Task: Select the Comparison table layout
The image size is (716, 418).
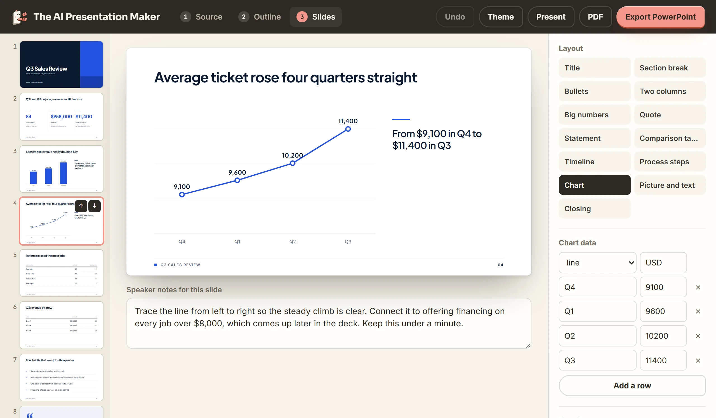Action: click(x=670, y=138)
